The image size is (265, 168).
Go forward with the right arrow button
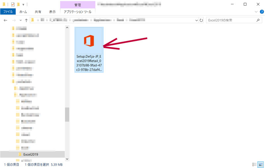pos(14,20)
